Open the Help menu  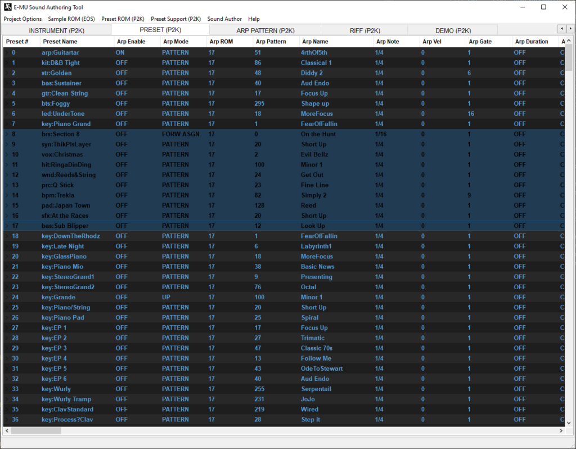click(254, 19)
